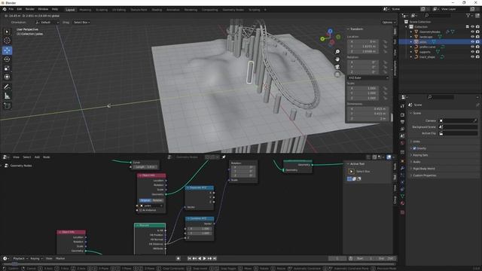
Task: Open the XYZ Euler rotation mode dropdown
Action: (368, 78)
